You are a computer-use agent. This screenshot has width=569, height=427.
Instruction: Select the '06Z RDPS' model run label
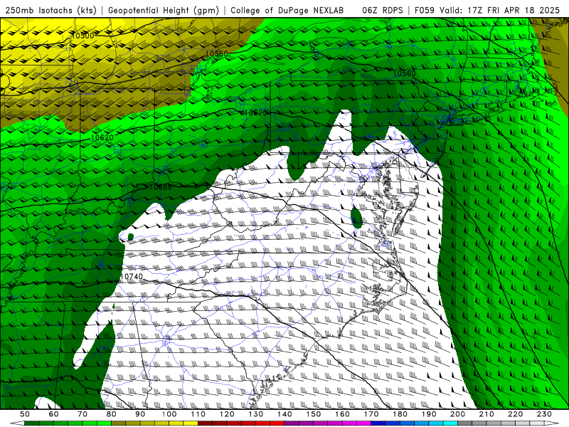[x=382, y=10]
